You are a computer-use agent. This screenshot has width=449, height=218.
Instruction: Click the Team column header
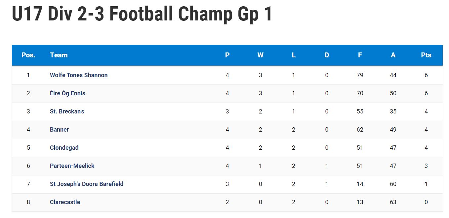tap(59, 55)
